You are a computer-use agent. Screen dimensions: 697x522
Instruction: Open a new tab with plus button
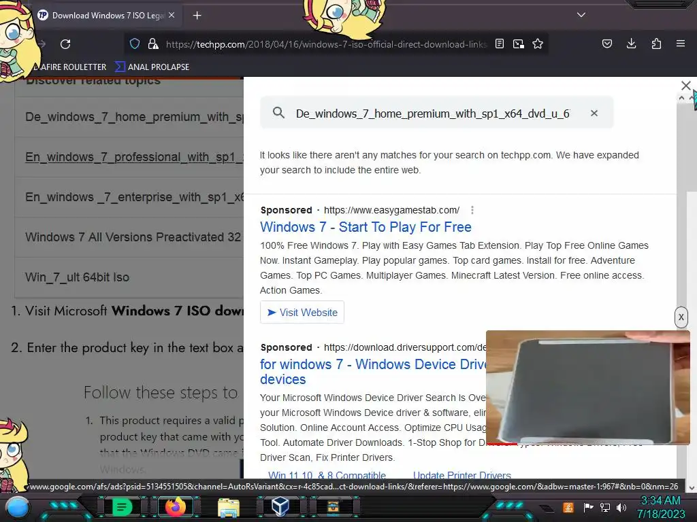click(x=197, y=16)
